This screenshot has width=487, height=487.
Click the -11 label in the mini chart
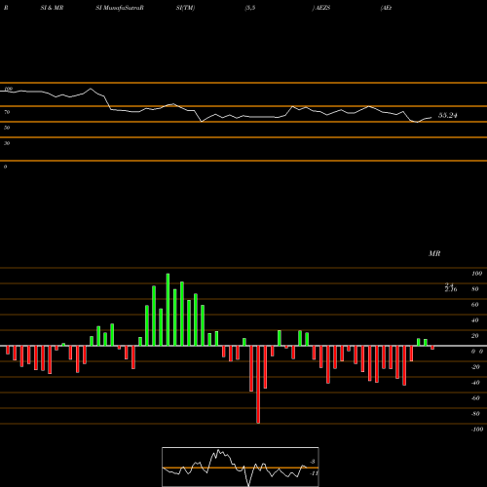(314, 473)
